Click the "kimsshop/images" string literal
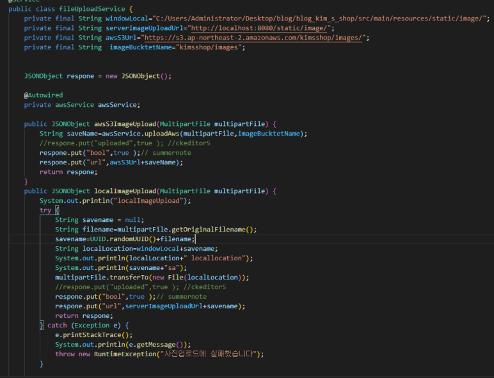The width and height of the screenshot is (494, 378). tap(209, 47)
